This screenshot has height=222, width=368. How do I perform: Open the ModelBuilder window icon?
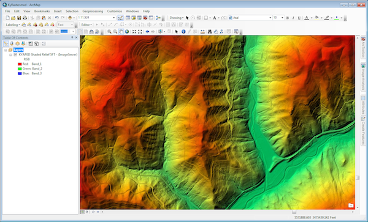[158, 18]
